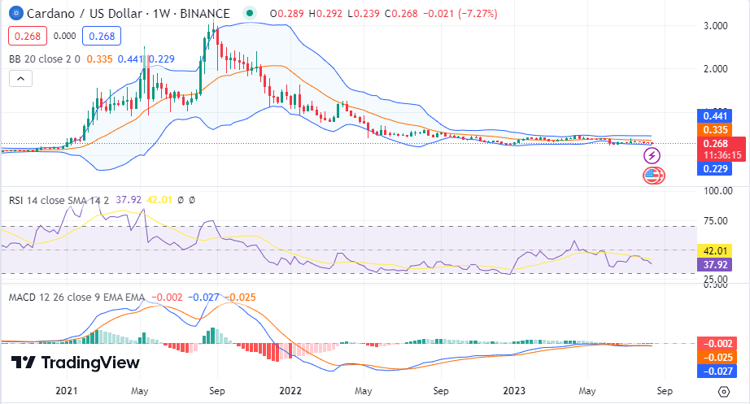Click the 75.00 RSI scale label
The image size is (750, 404).
click(x=716, y=221)
